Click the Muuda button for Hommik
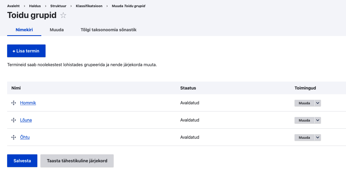The image size is (346, 175). pyautogui.click(x=304, y=103)
